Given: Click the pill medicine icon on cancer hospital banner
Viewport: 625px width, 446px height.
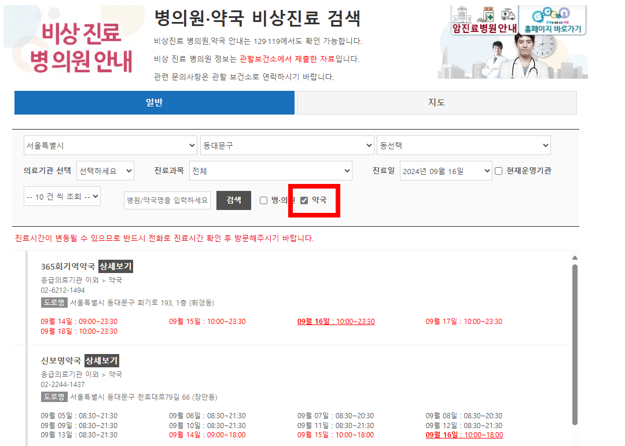Looking at the screenshot, I should tap(488, 15).
